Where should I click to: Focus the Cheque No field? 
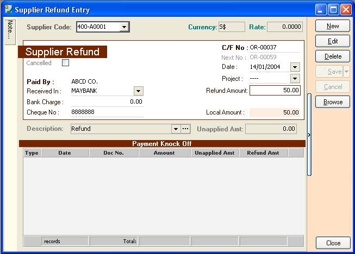tap(107, 112)
